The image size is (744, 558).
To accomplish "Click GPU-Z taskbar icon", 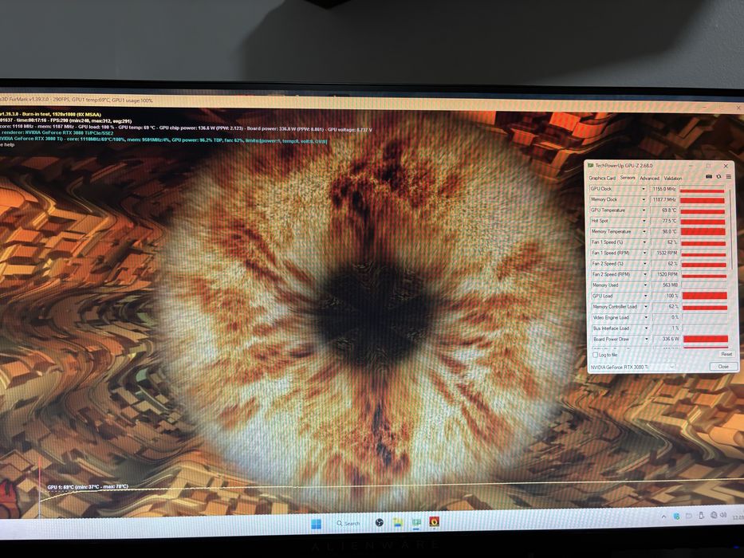I will [x=416, y=523].
